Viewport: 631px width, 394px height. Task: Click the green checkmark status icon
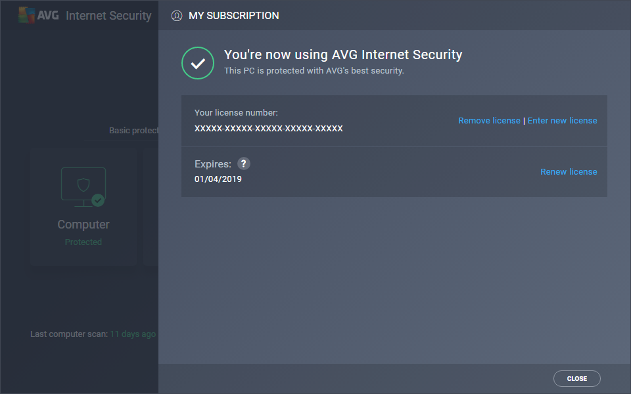tap(198, 63)
